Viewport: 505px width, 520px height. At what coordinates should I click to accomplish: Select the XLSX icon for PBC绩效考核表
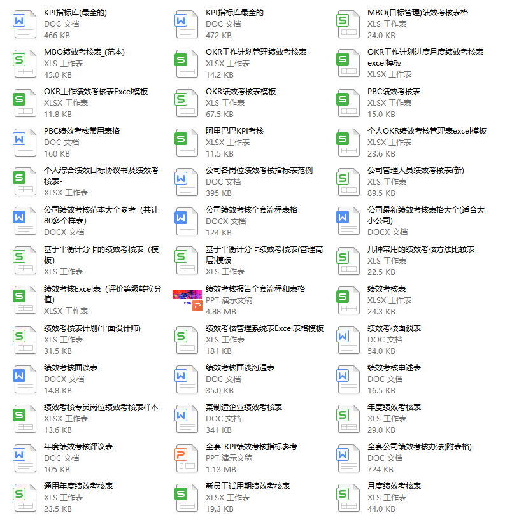[348, 103]
